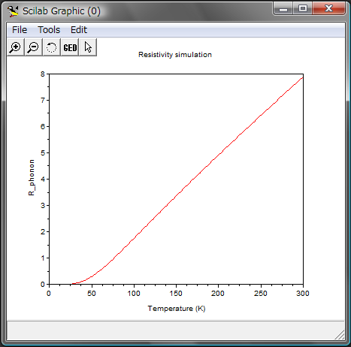Click the x-axis tick label 300
The width and height of the screenshot is (351, 347).
[303, 294]
